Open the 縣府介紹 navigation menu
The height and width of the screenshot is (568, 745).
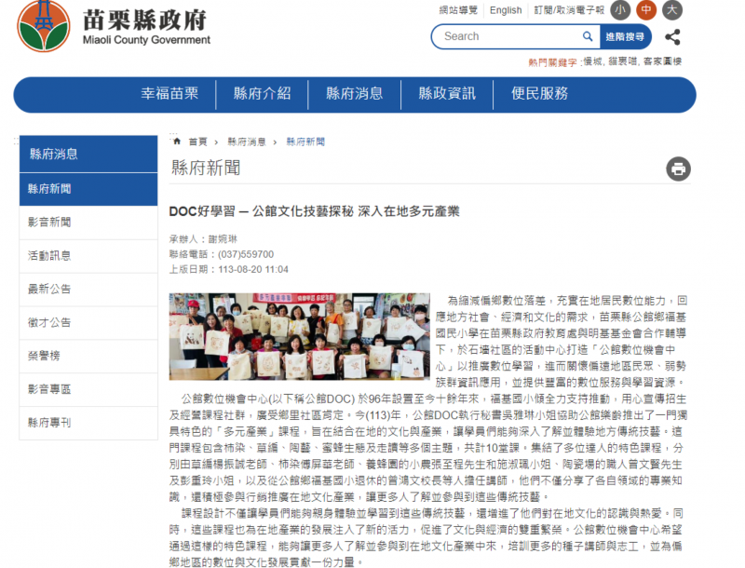261,93
